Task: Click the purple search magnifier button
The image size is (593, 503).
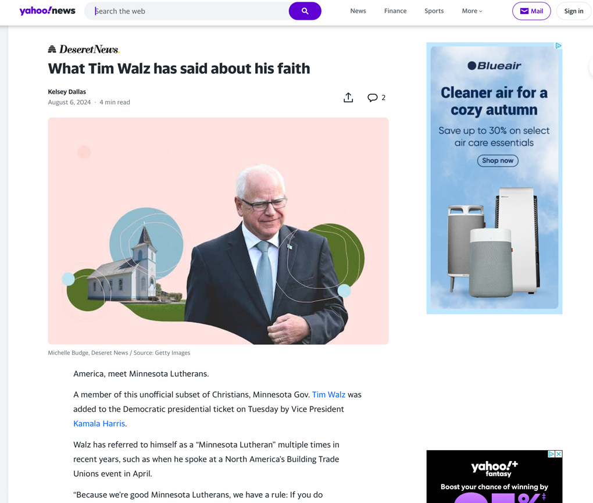Action: [x=305, y=11]
